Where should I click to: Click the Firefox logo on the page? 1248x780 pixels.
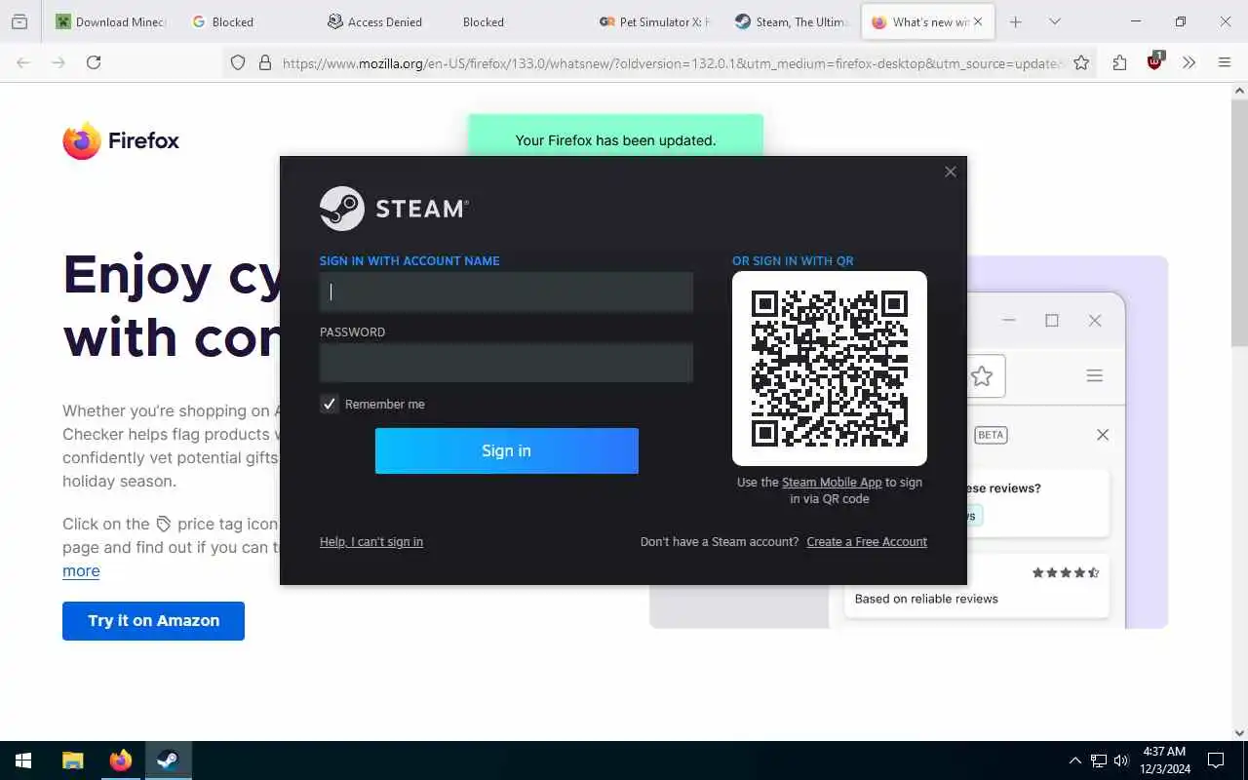121,140
